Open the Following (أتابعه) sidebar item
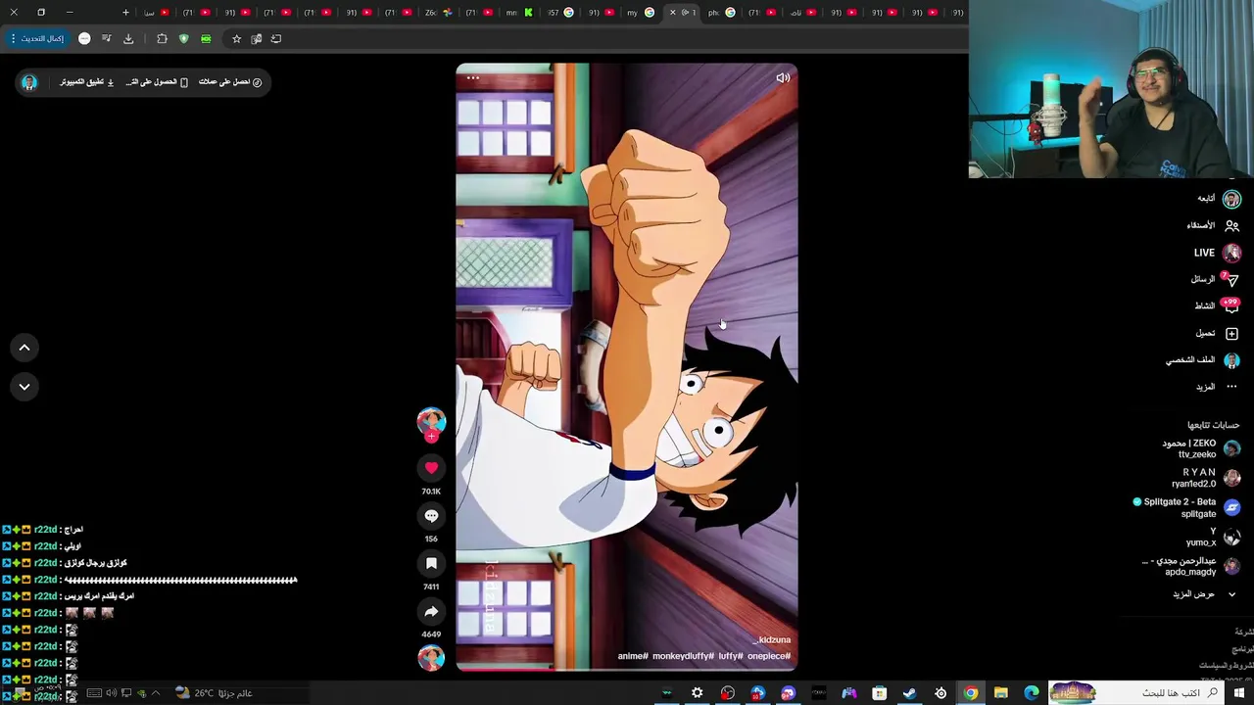The image size is (1254, 705). pyautogui.click(x=1218, y=199)
